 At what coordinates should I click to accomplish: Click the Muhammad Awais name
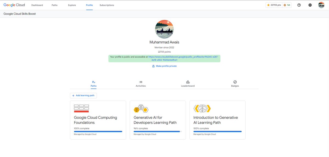[164, 42]
